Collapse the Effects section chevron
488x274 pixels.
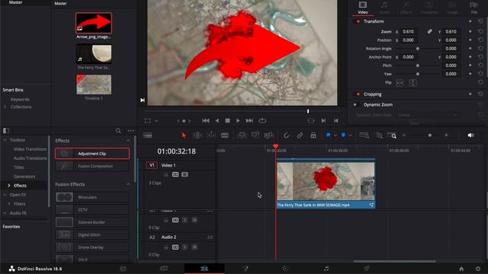pos(128,141)
